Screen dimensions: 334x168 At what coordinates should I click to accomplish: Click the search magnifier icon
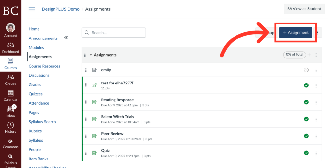point(87,33)
